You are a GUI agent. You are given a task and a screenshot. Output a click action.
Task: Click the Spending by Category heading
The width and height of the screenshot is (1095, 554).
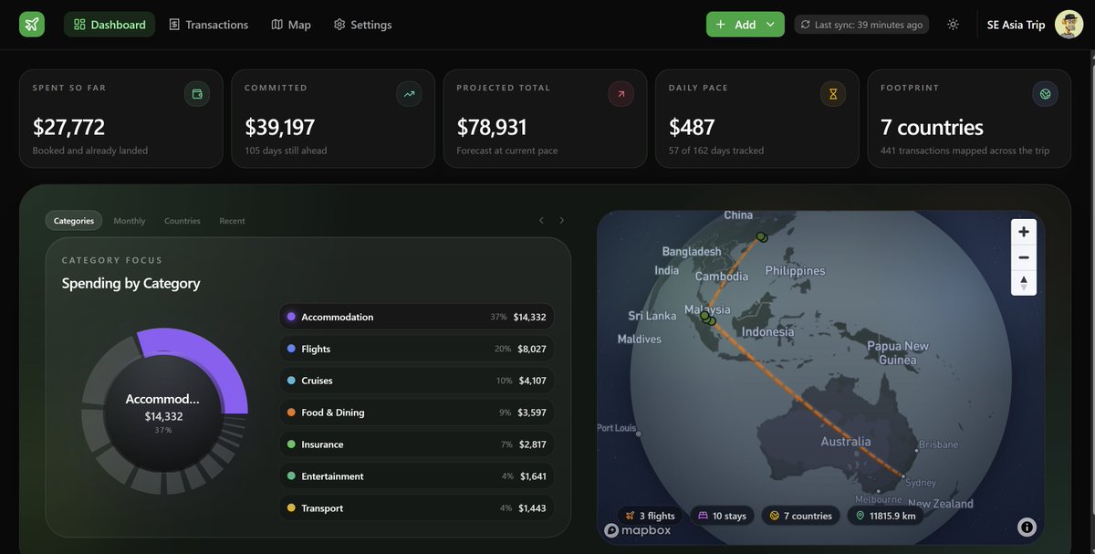point(130,283)
